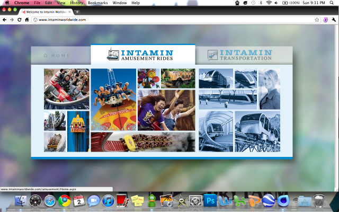Click the Wi-Fi status icon
This screenshot has height=212, width=339.
tap(269, 3)
